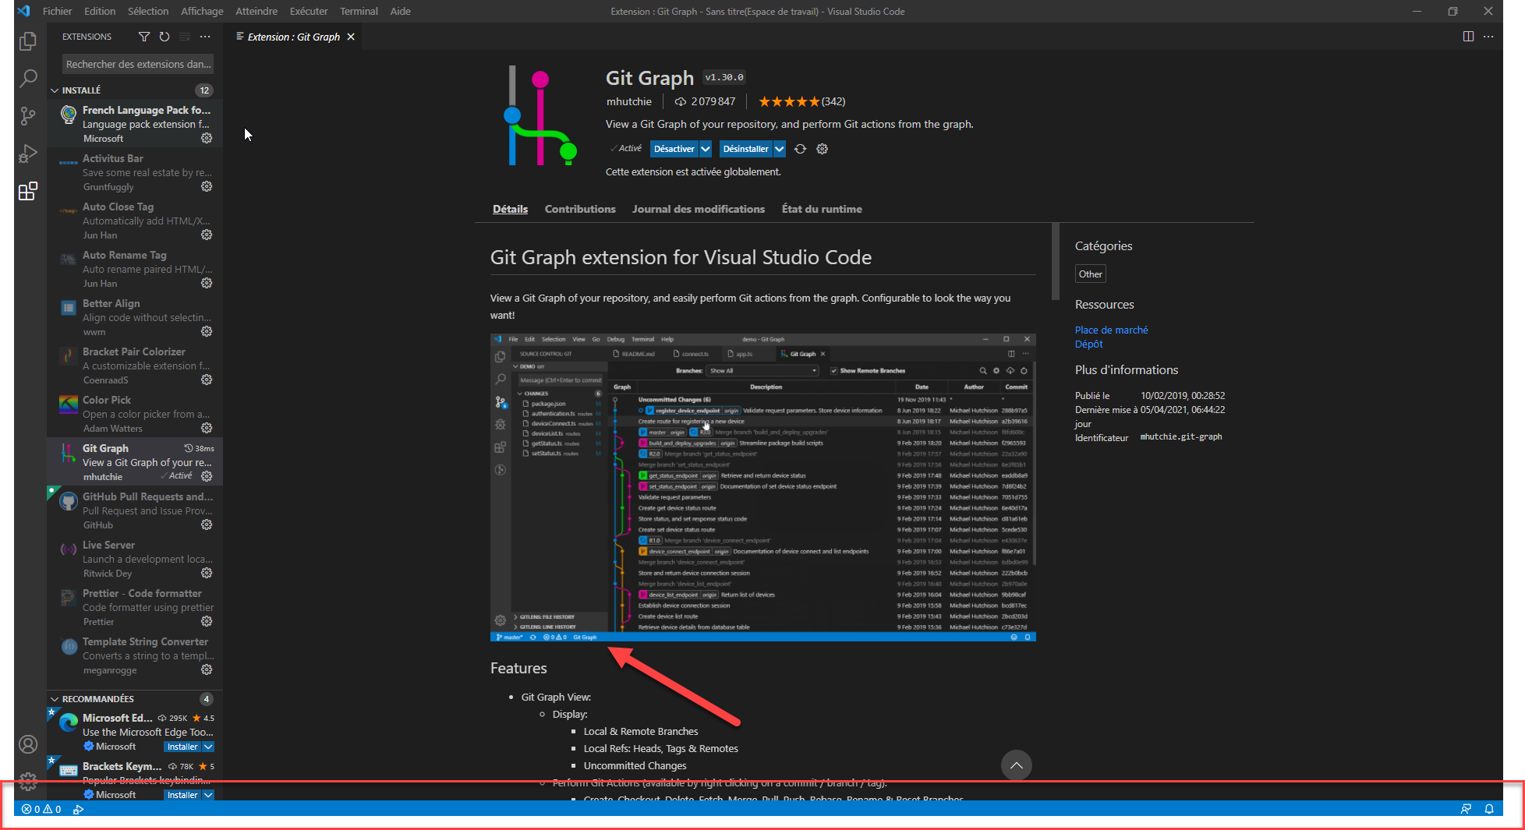Select the Extensions icon in the activity bar
This screenshot has height=830, width=1525.
(28, 191)
